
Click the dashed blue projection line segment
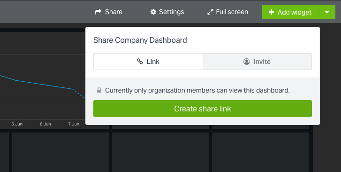click(79, 94)
